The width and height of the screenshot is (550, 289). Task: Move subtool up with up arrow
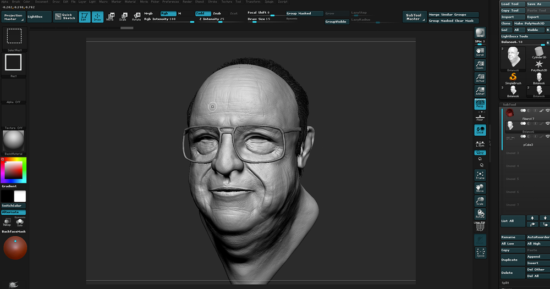click(532, 218)
